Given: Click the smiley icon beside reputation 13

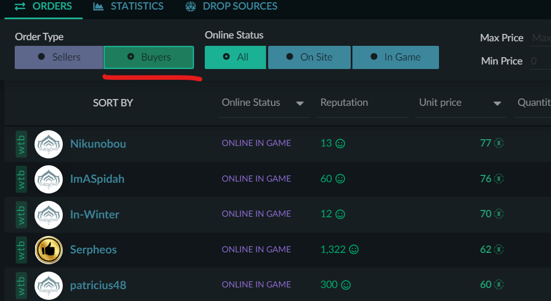Looking at the screenshot, I should [x=340, y=144].
